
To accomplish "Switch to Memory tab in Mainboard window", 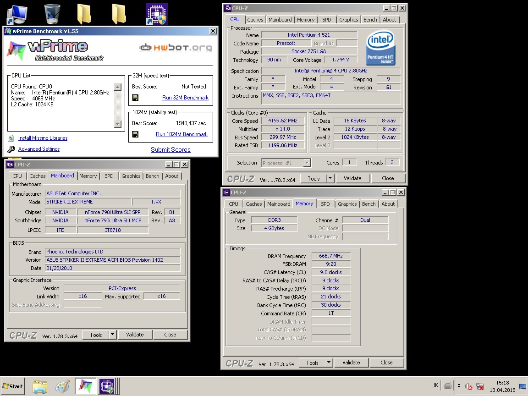I will pos(88,176).
